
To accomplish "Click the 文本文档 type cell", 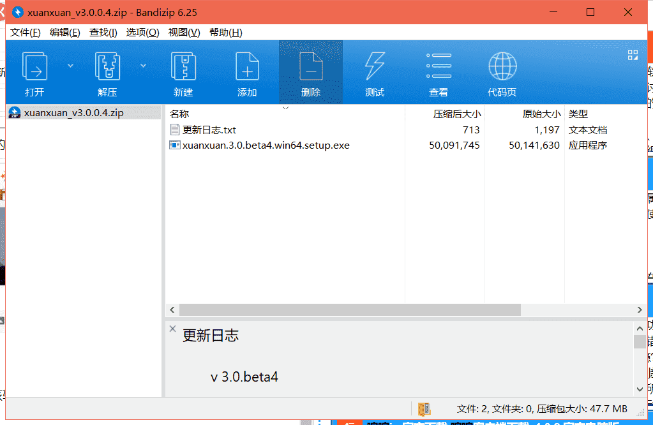I will (588, 130).
